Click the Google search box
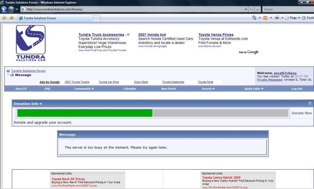 (x=288, y=9)
